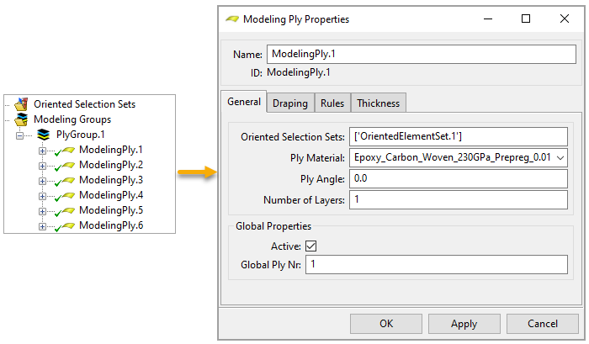Click the Modeling Ply Properties title icon
This screenshot has height=344, width=589.
click(x=231, y=19)
